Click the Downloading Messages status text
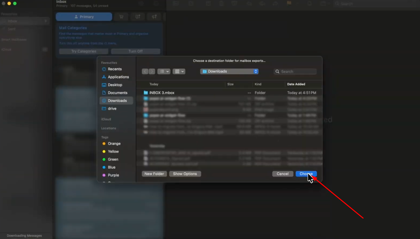This screenshot has width=420, height=239. pos(24,235)
